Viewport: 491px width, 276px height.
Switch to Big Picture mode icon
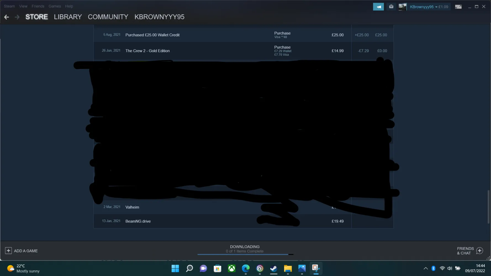click(x=458, y=7)
